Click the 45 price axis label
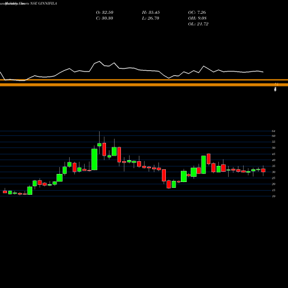The image size is (288, 288). pos(274,154)
